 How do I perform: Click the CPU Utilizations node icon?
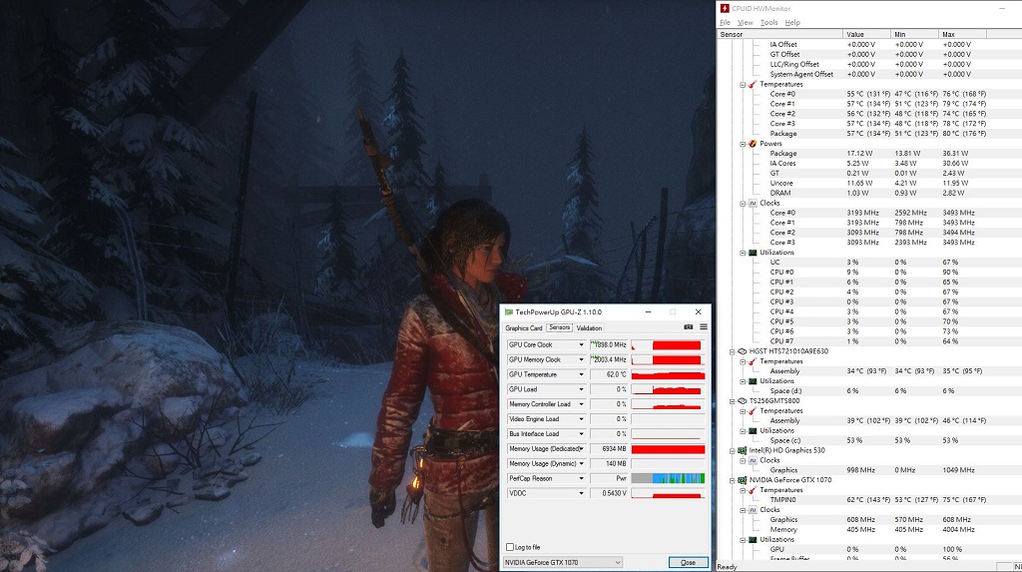pos(753,253)
